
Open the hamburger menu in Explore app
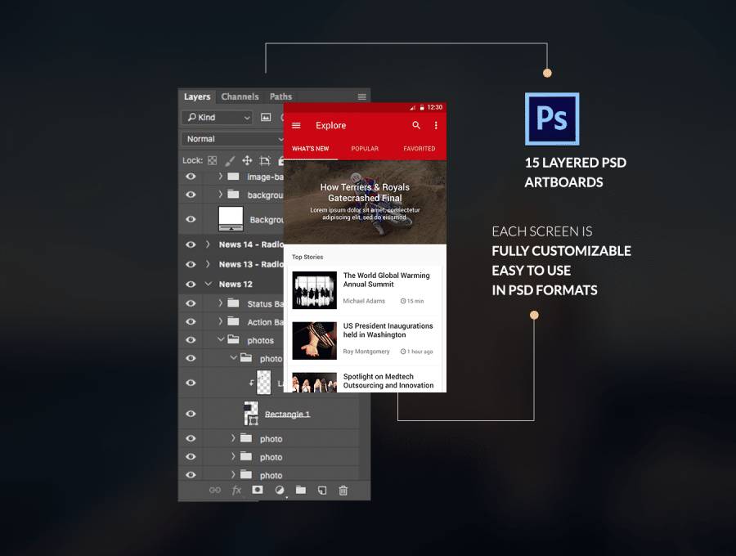tap(296, 125)
